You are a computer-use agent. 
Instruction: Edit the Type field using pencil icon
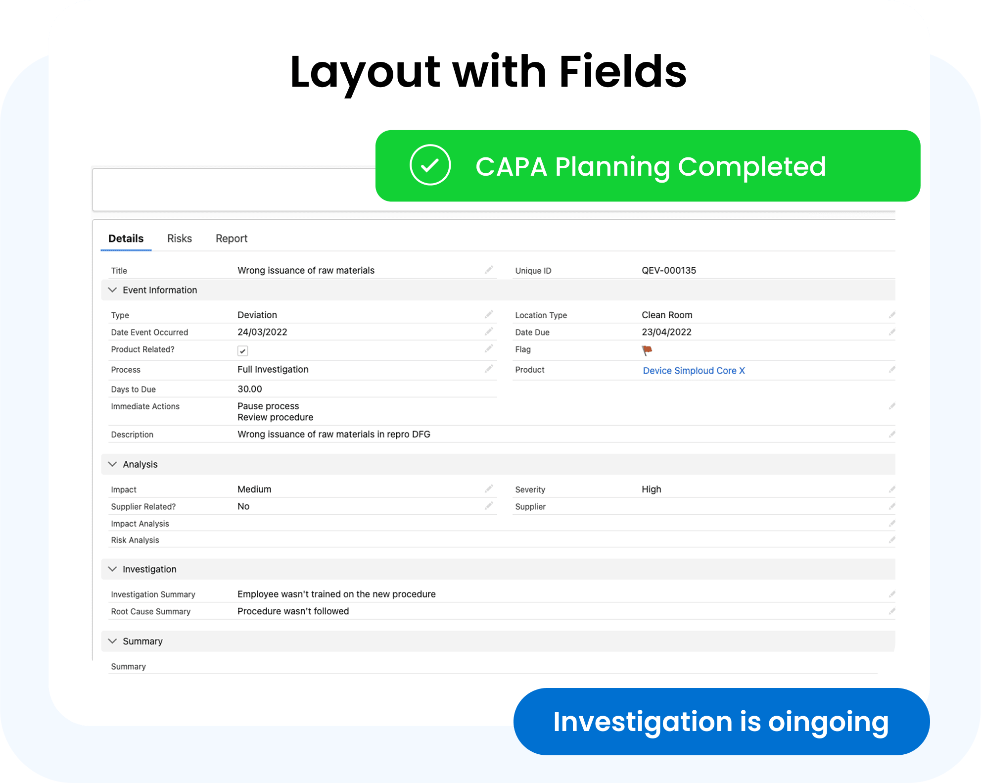click(489, 314)
